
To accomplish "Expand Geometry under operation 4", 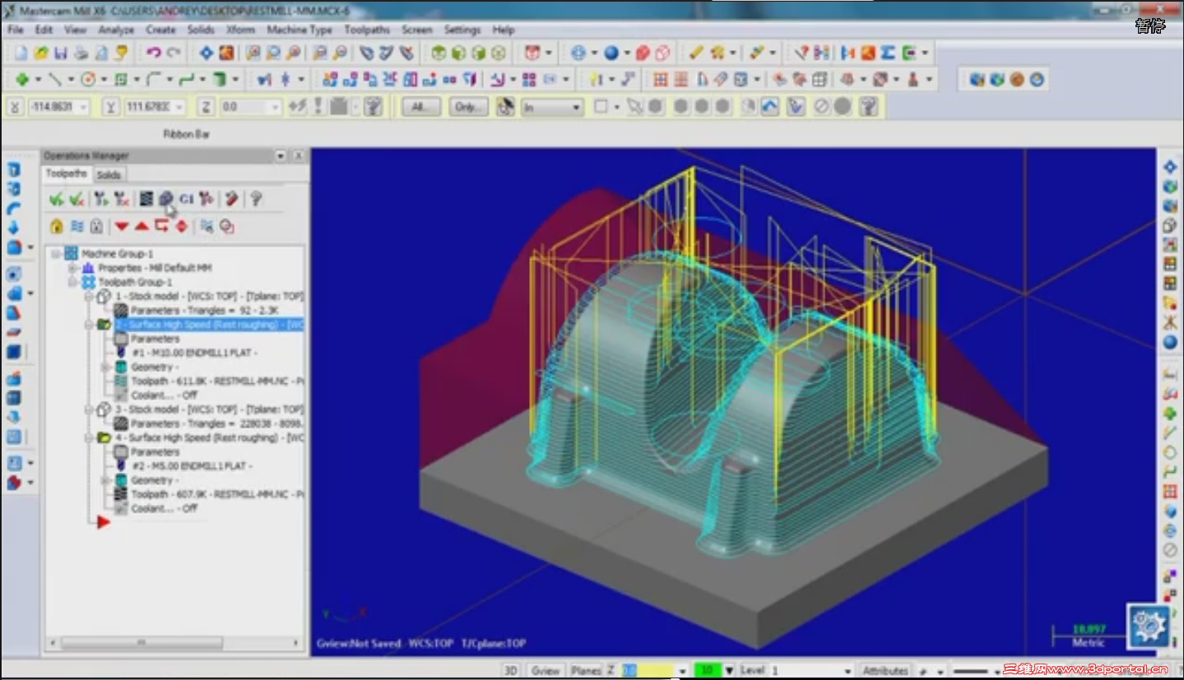I will 104,480.
